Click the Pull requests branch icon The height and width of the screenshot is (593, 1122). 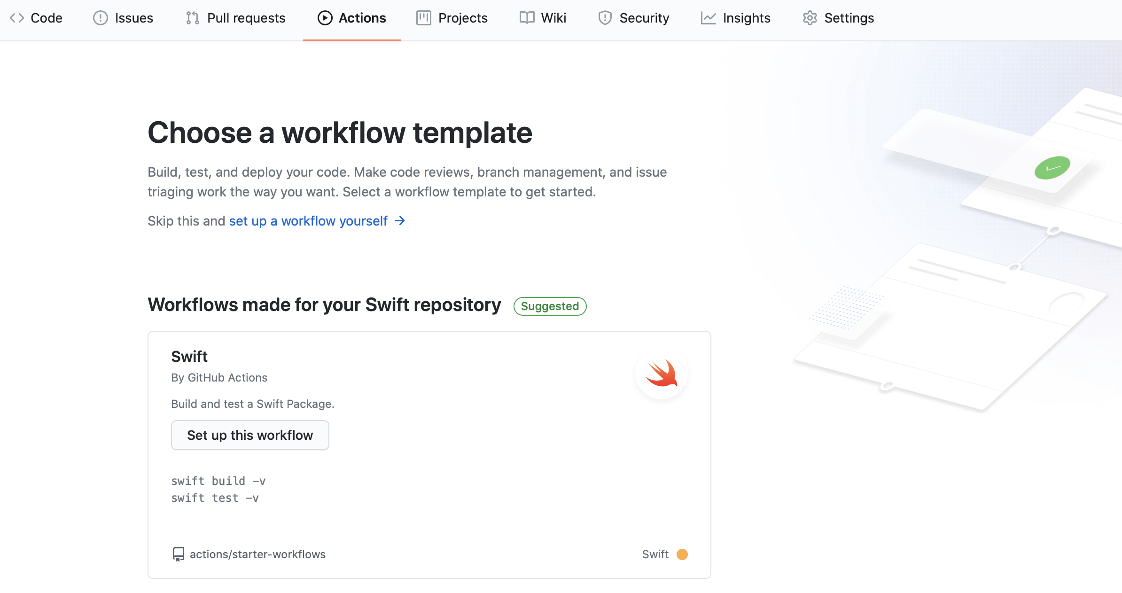193,18
